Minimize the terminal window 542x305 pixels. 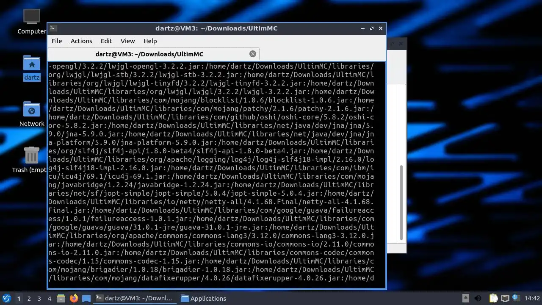point(363,28)
